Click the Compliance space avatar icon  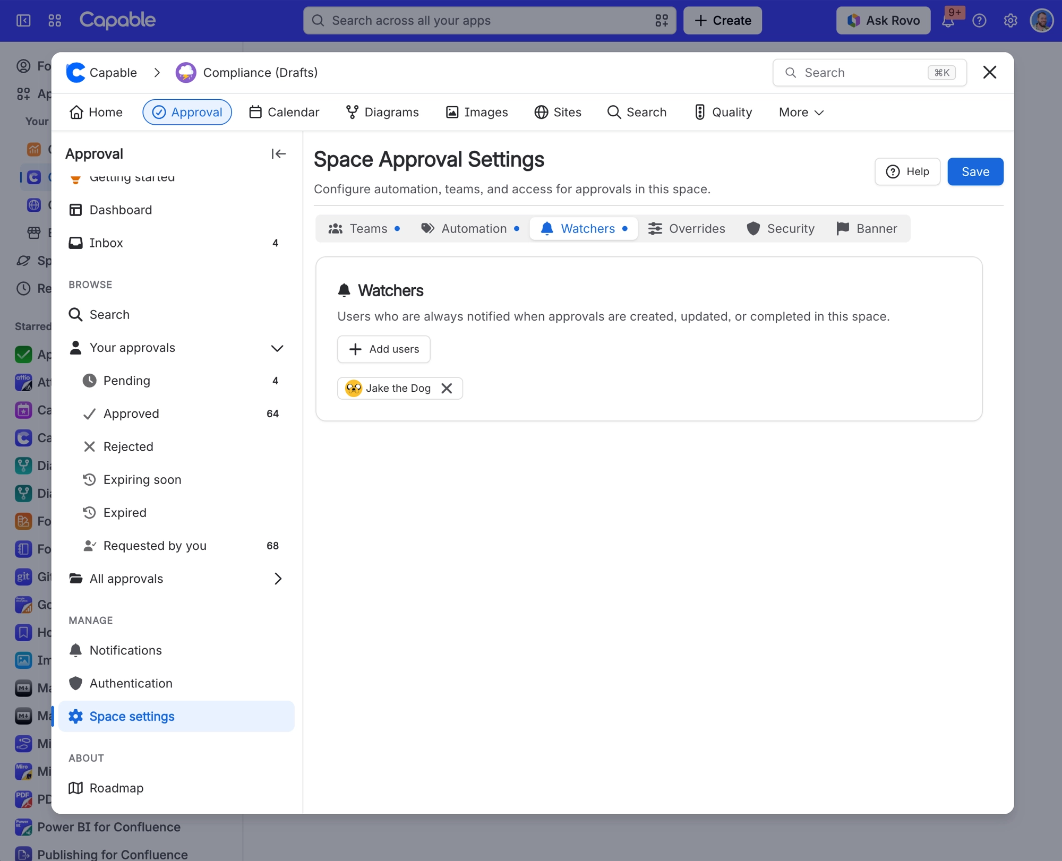pos(186,73)
